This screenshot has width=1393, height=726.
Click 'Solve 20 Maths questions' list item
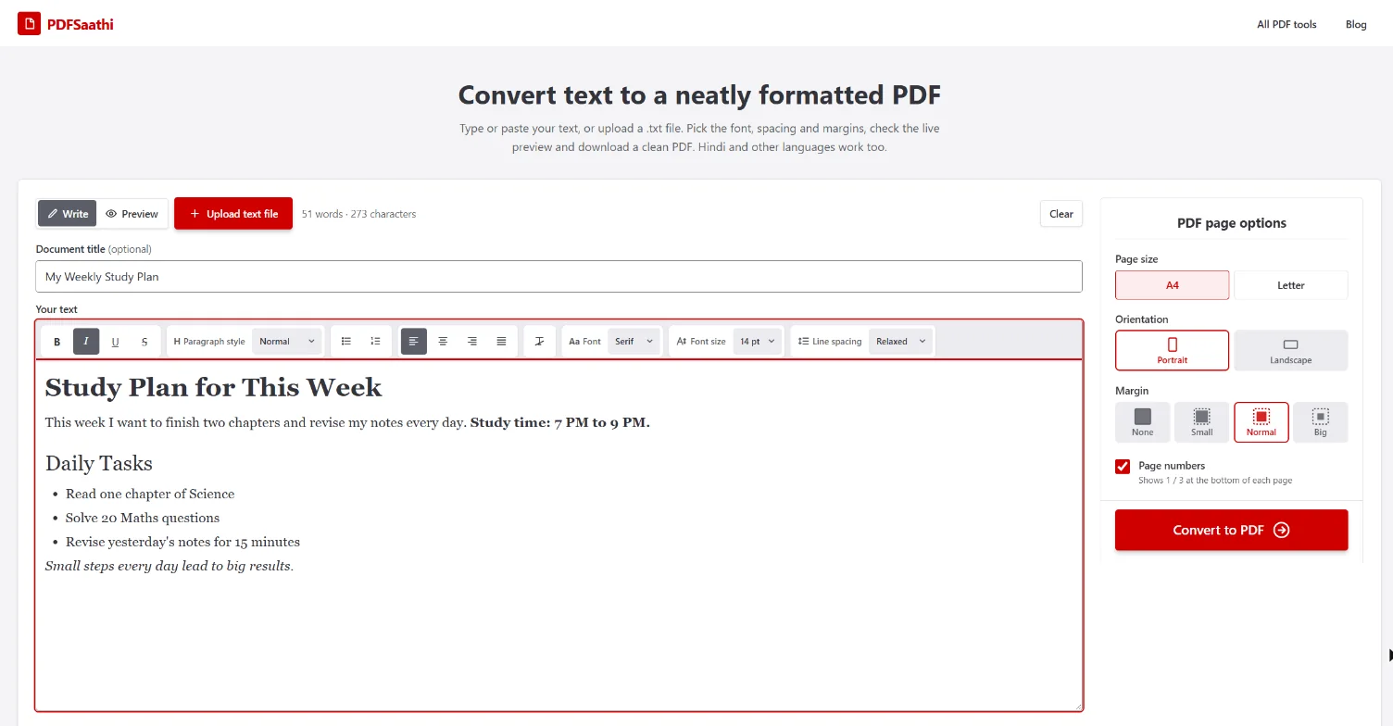coord(143,518)
